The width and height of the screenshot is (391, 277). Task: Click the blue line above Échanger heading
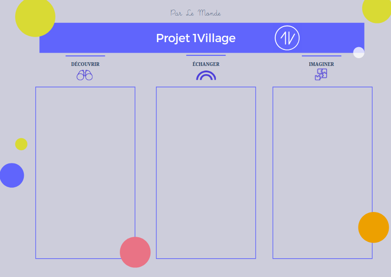206,55
